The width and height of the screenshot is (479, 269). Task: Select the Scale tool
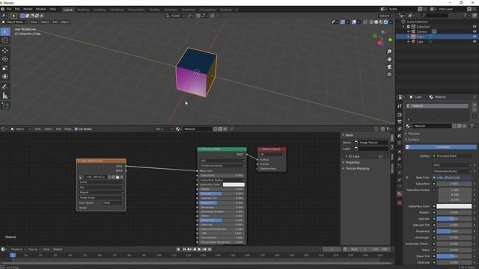pos(5,68)
